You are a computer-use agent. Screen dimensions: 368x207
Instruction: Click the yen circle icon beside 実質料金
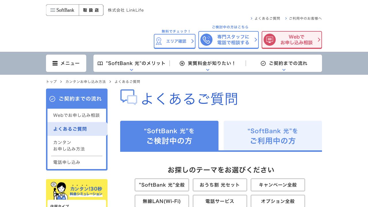(182, 63)
